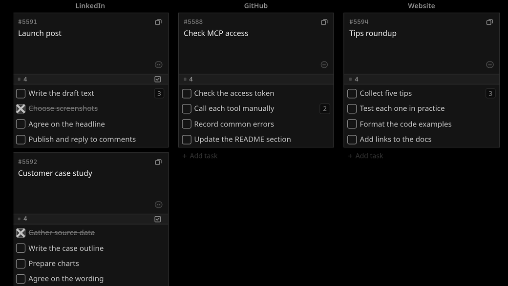Click the badge 3 next to Collect five tips
508x286 pixels.
click(x=490, y=94)
